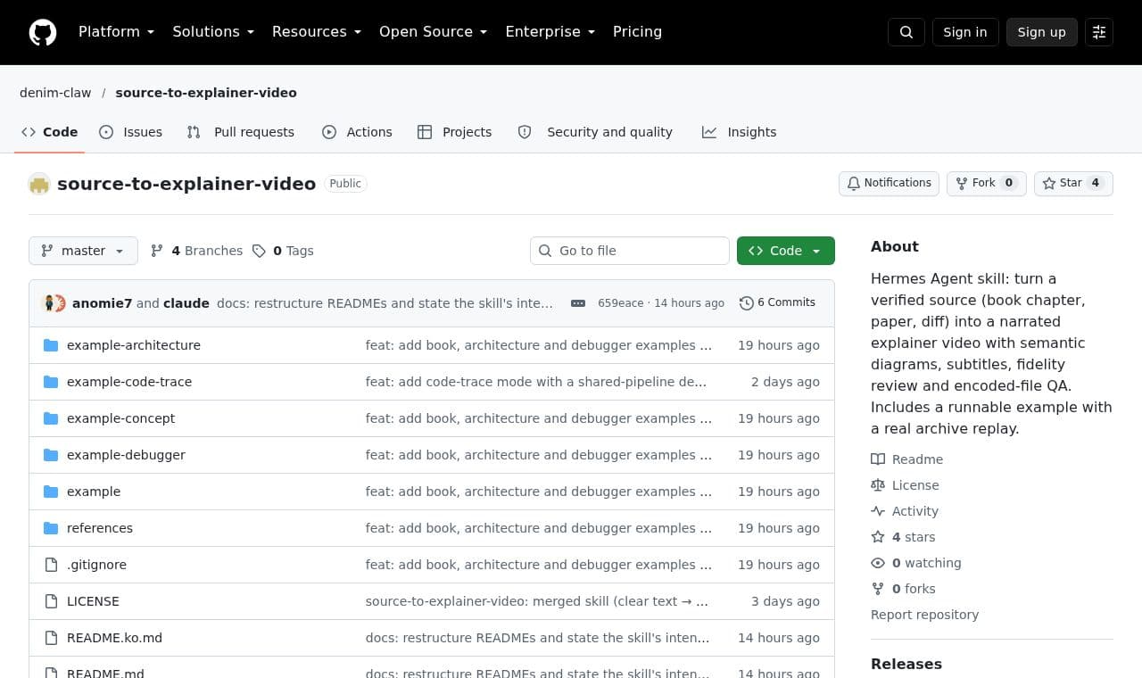The width and height of the screenshot is (1142, 678).
Task: Open the 6 Commits history link
Action: [777, 303]
